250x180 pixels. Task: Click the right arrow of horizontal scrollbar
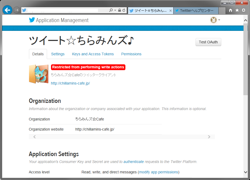pyautogui.click(x=209, y=137)
